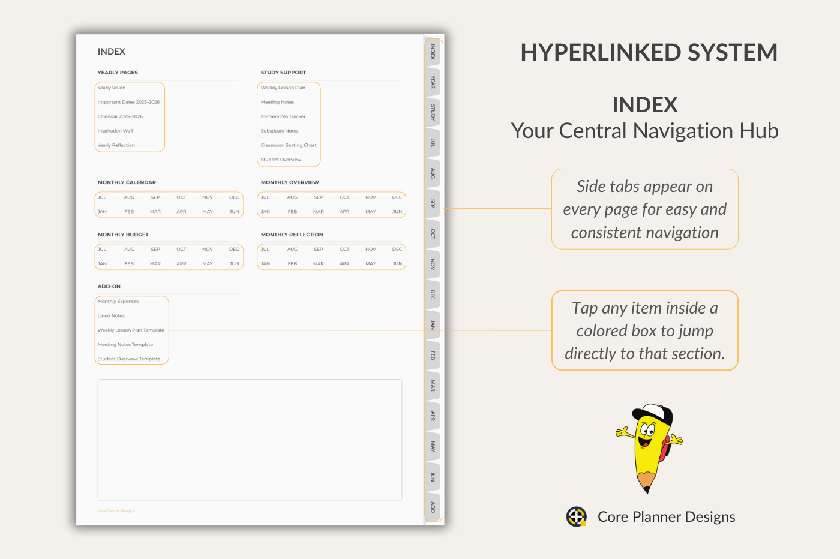Image resolution: width=840 pixels, height=559 pixels.
Task: Open Weekly Lesson Plan under Study Support
Action: coord(283,88)
